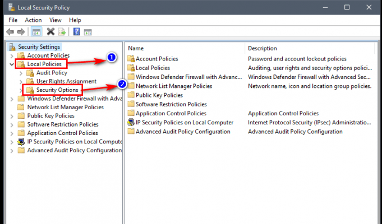Open the Help menu
This screenshot has width=382, height=224.
pos(75,20)
